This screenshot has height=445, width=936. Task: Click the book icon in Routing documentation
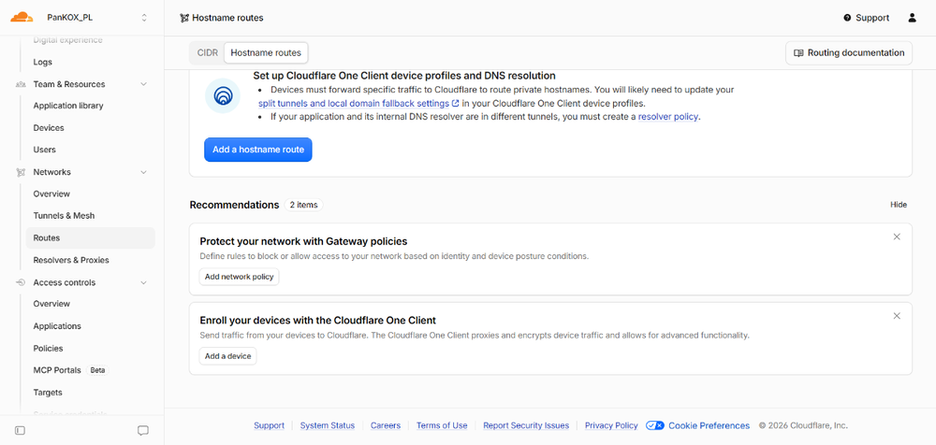798,53
